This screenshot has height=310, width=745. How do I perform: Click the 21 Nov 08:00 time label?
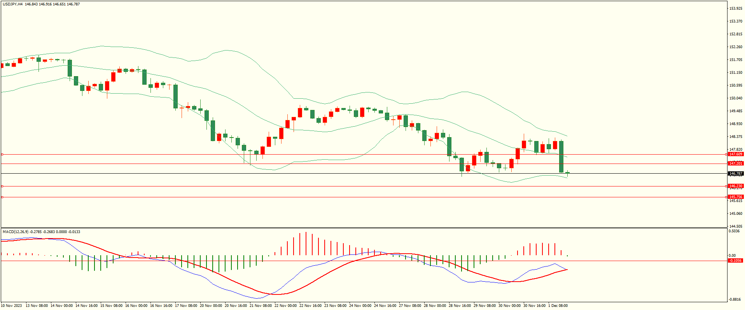261,306
